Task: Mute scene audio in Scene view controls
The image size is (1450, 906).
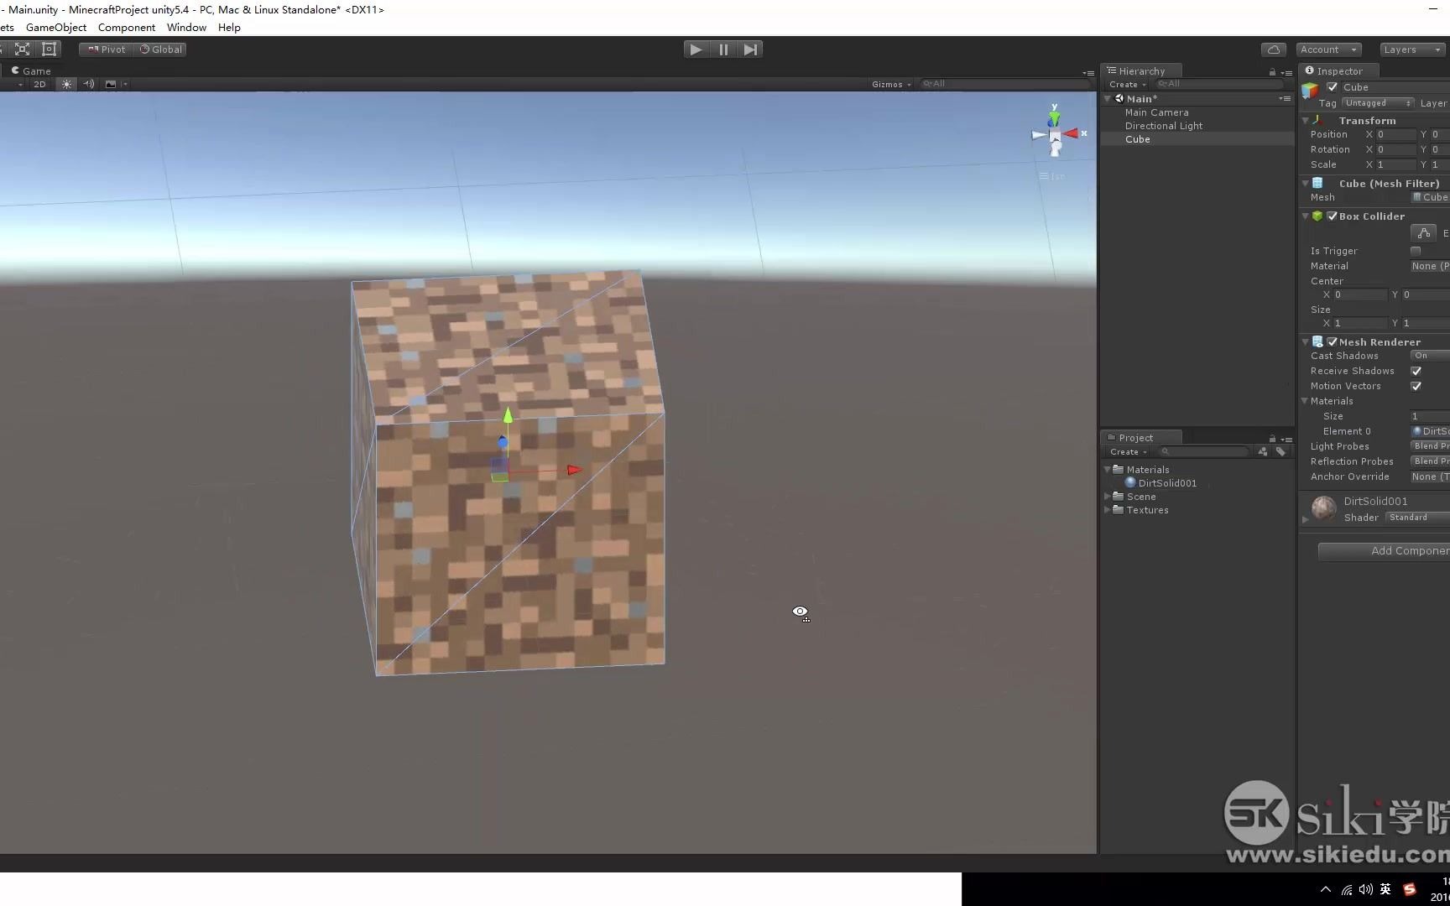Action: pos(88,85)
